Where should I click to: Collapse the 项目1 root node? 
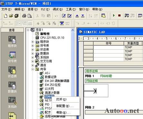click(x=28, y=30)
